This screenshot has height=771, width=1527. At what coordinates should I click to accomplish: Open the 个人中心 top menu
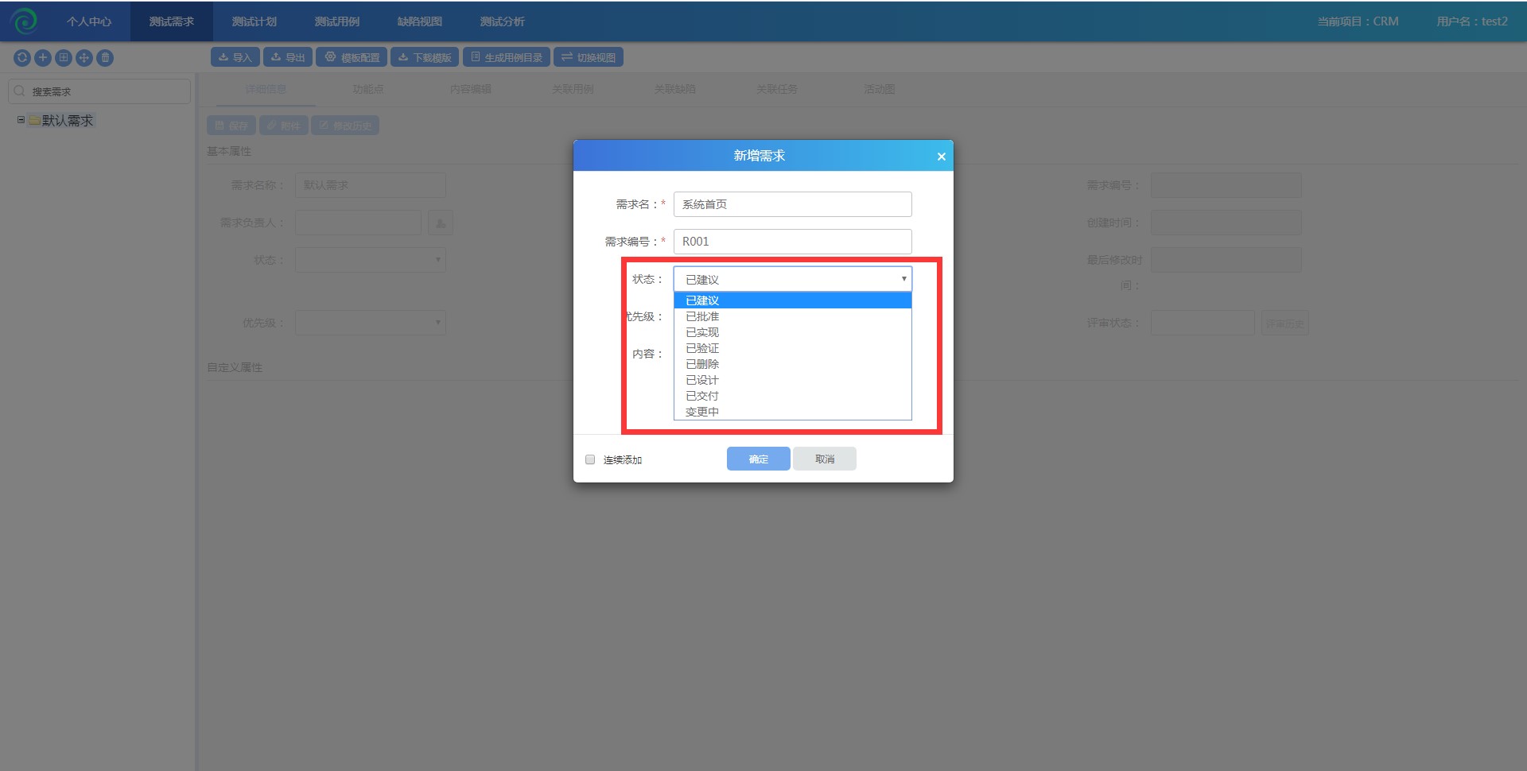(x=89, y=21)
